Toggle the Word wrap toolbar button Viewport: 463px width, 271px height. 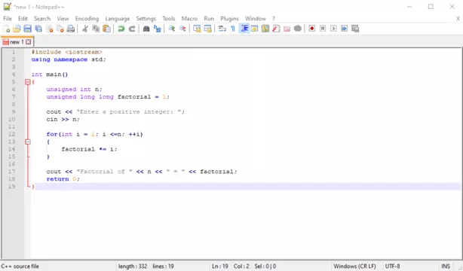(222, 29)
